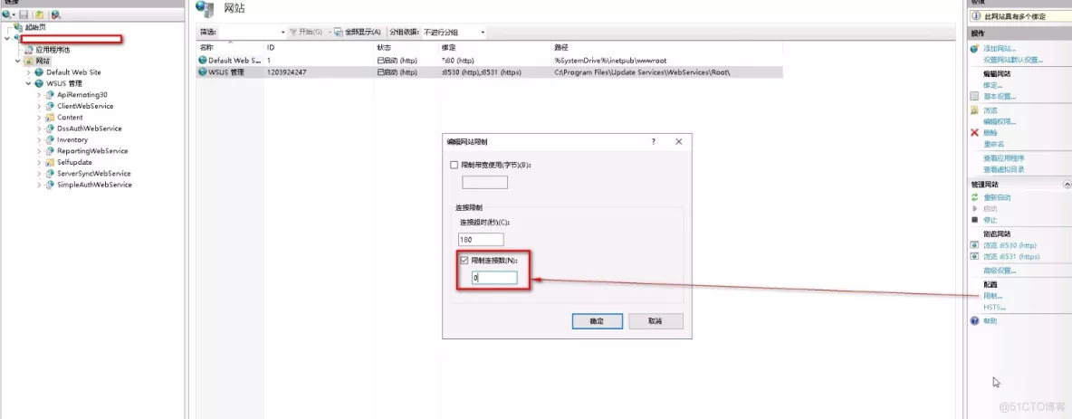Click 浏览 :8530 (http) link

[1010, 244]
